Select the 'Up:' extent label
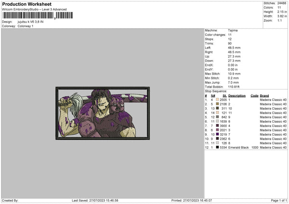Image resolution: width=289 pixels, height=204 pixels. 207,56
